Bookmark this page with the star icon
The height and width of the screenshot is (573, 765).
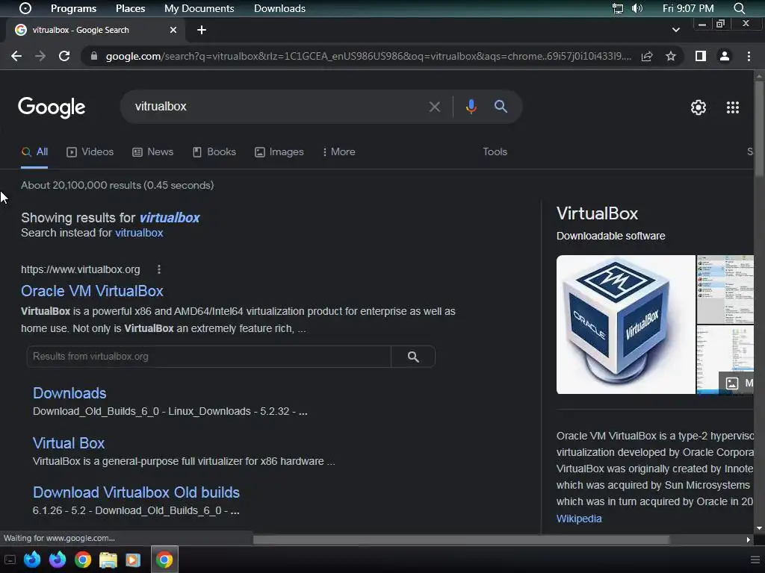click(x=671, y=56)
